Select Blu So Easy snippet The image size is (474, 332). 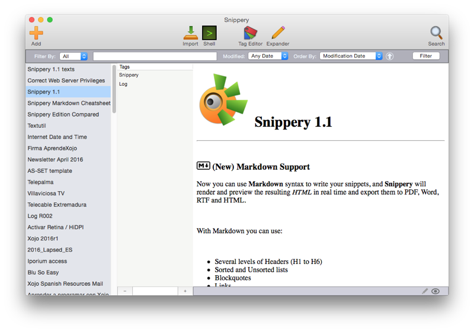[x=68, y=272]
